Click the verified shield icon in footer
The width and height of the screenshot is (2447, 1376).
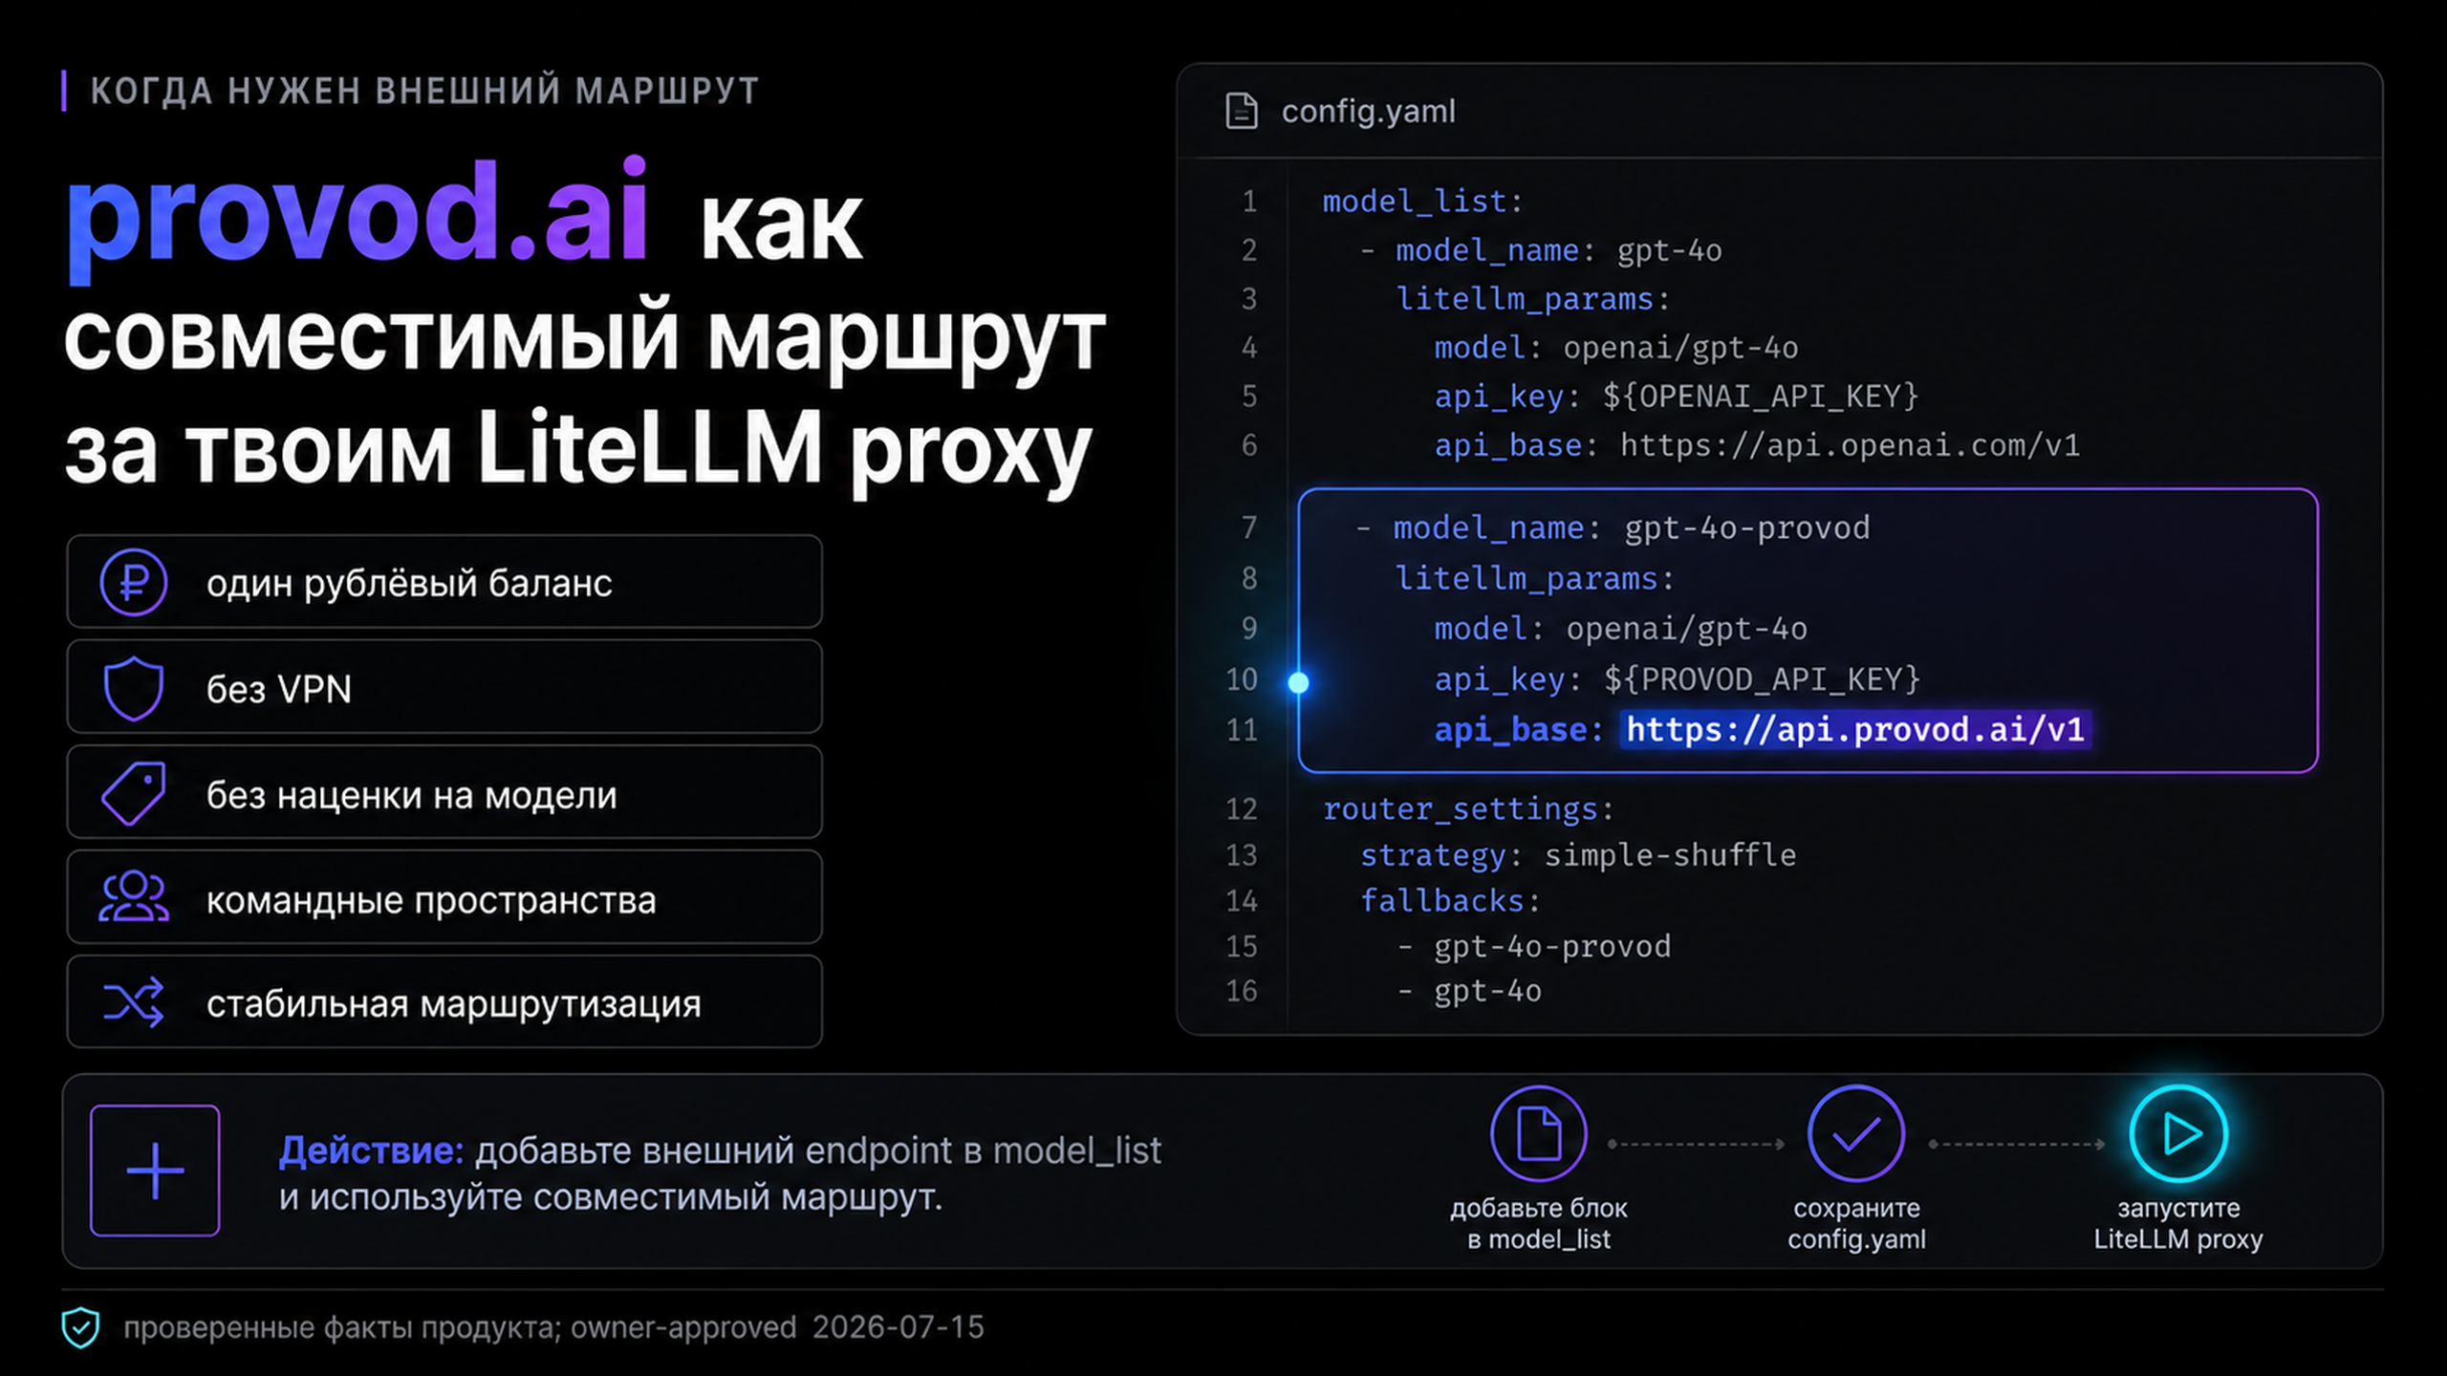click(x=80, y=1327)
